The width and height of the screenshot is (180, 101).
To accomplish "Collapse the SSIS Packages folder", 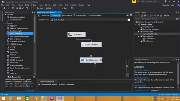I will pos(138,31).
